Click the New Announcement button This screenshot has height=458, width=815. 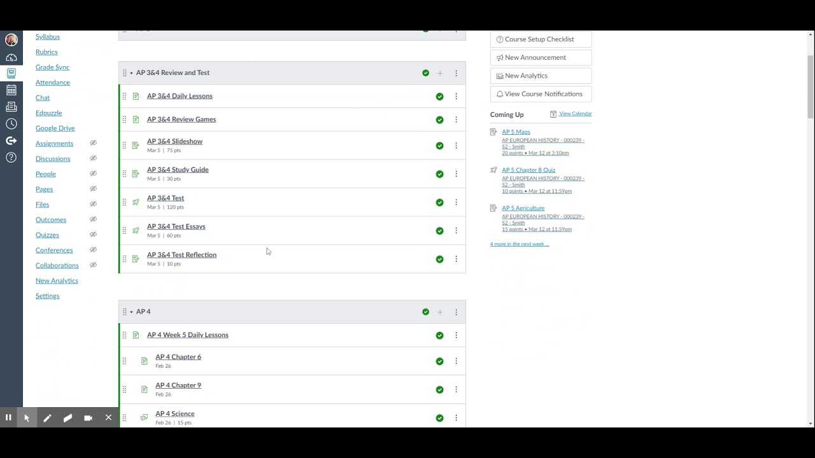pos(541,57)
